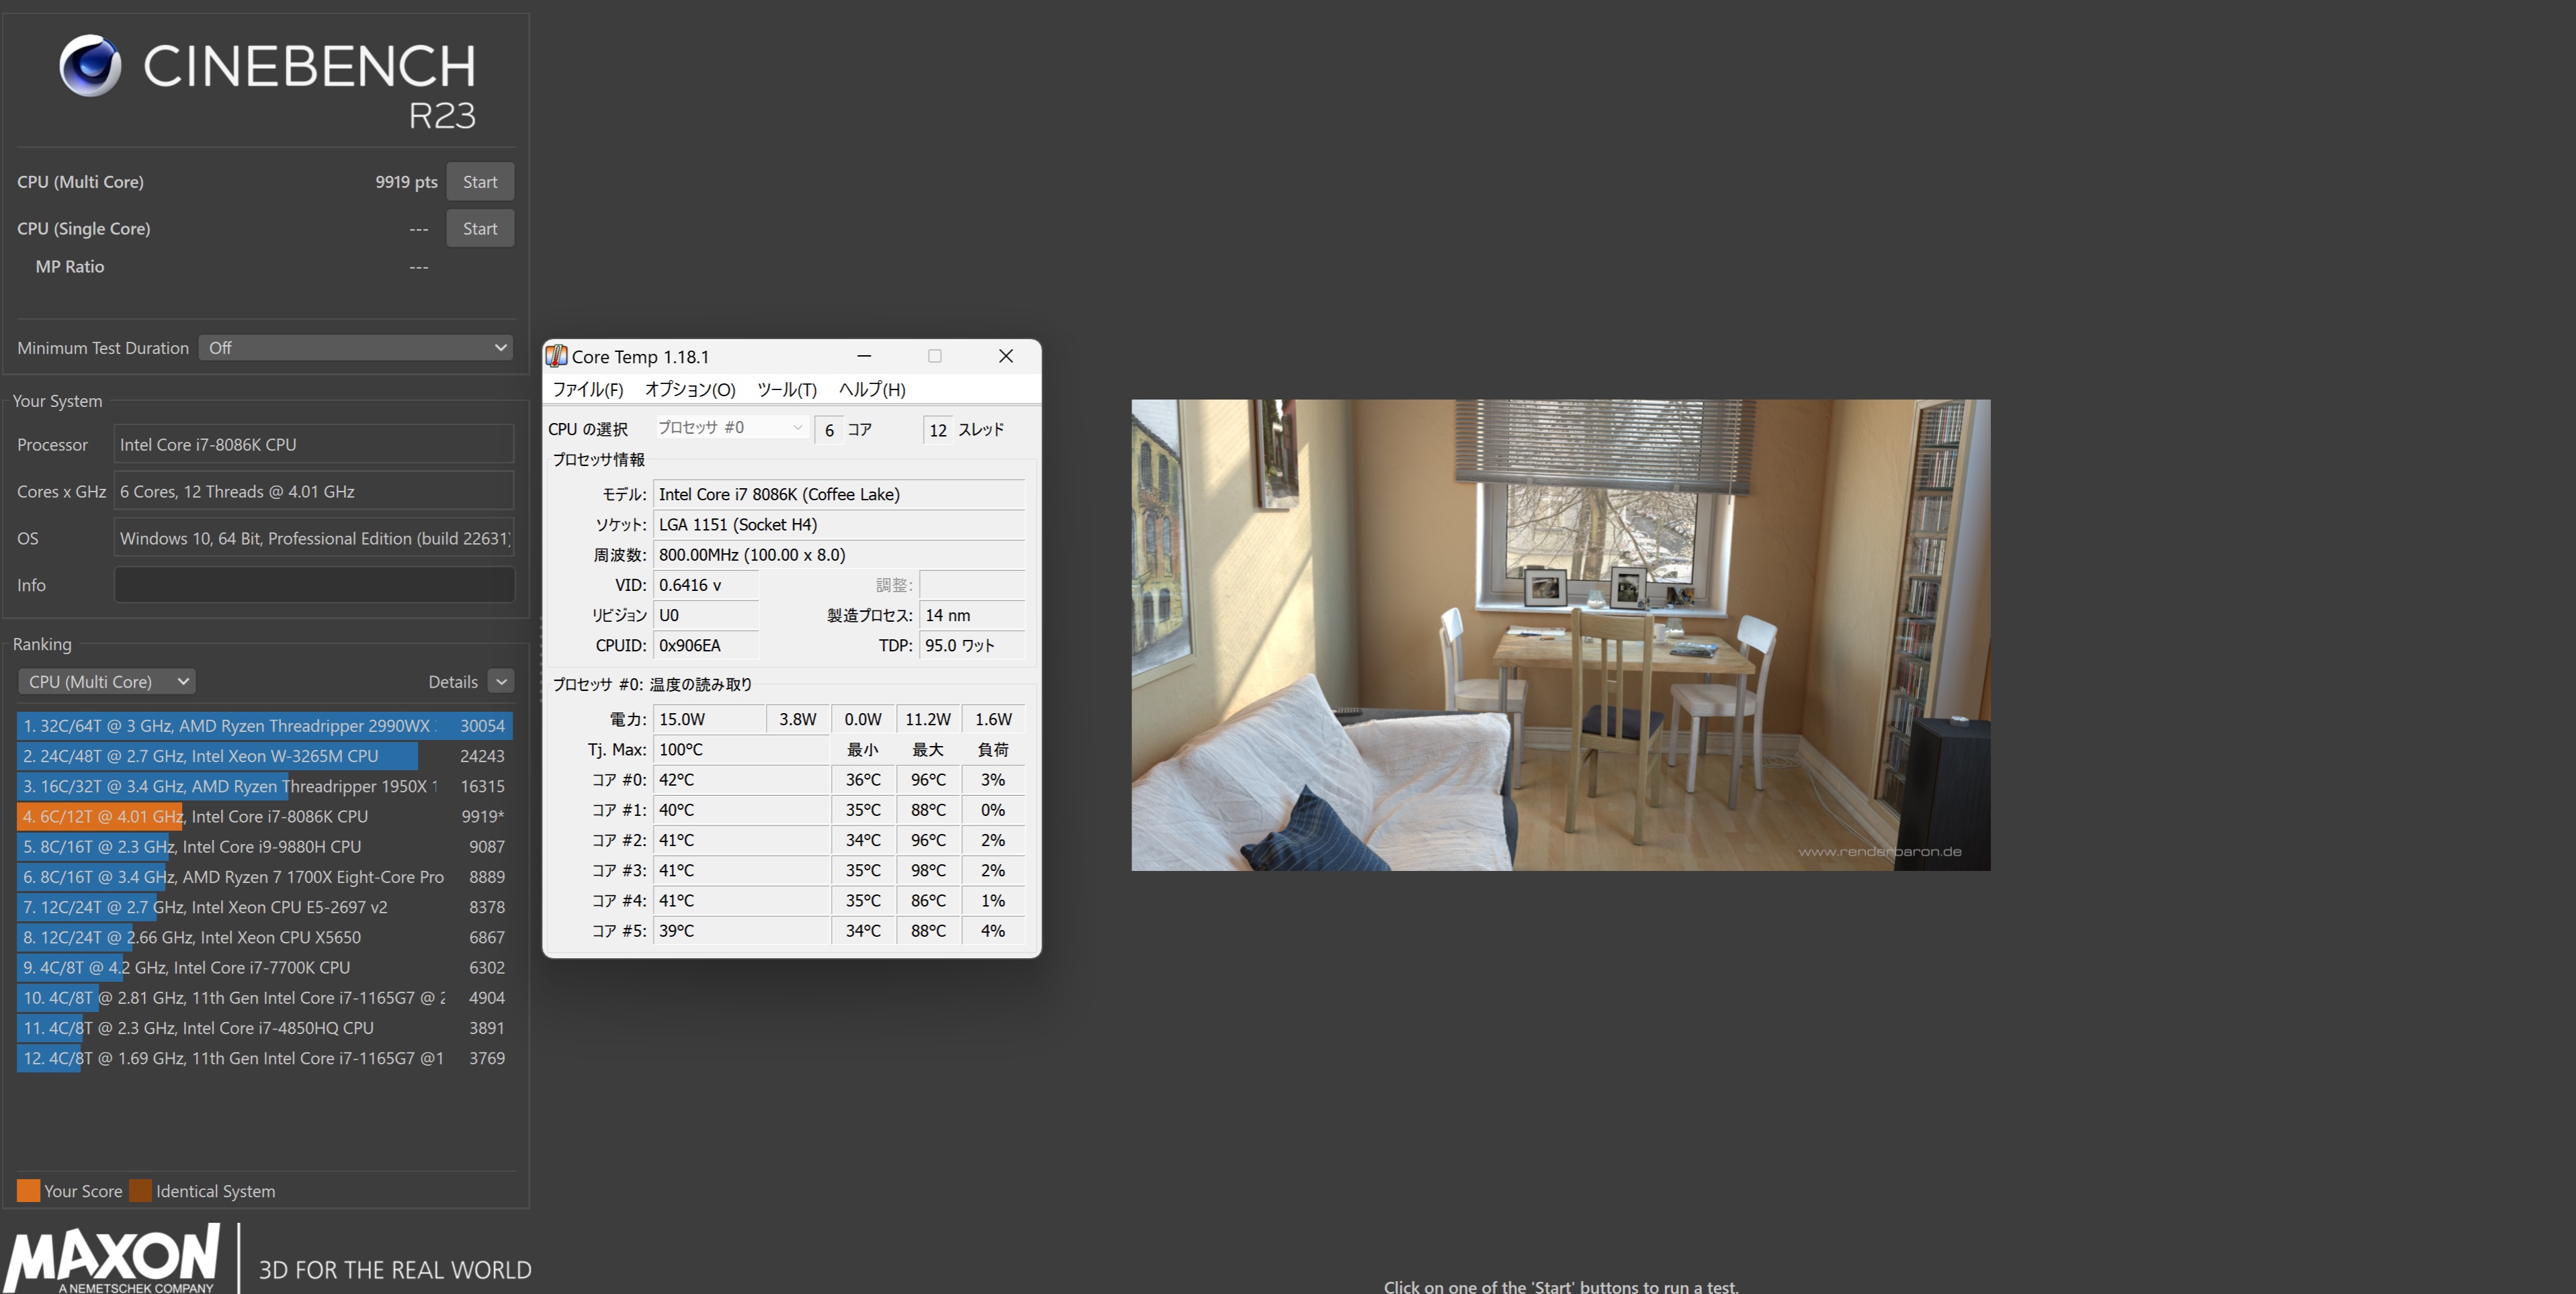Click the Core Temp title bar icon

click(556, 357)
